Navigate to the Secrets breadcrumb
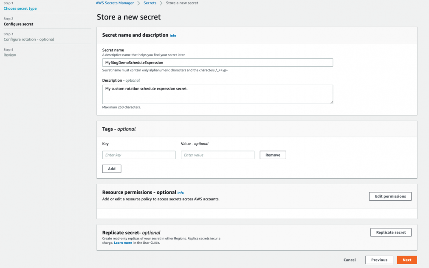 coord(151,3)
